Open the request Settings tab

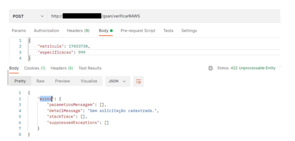(x=189, y=31)
